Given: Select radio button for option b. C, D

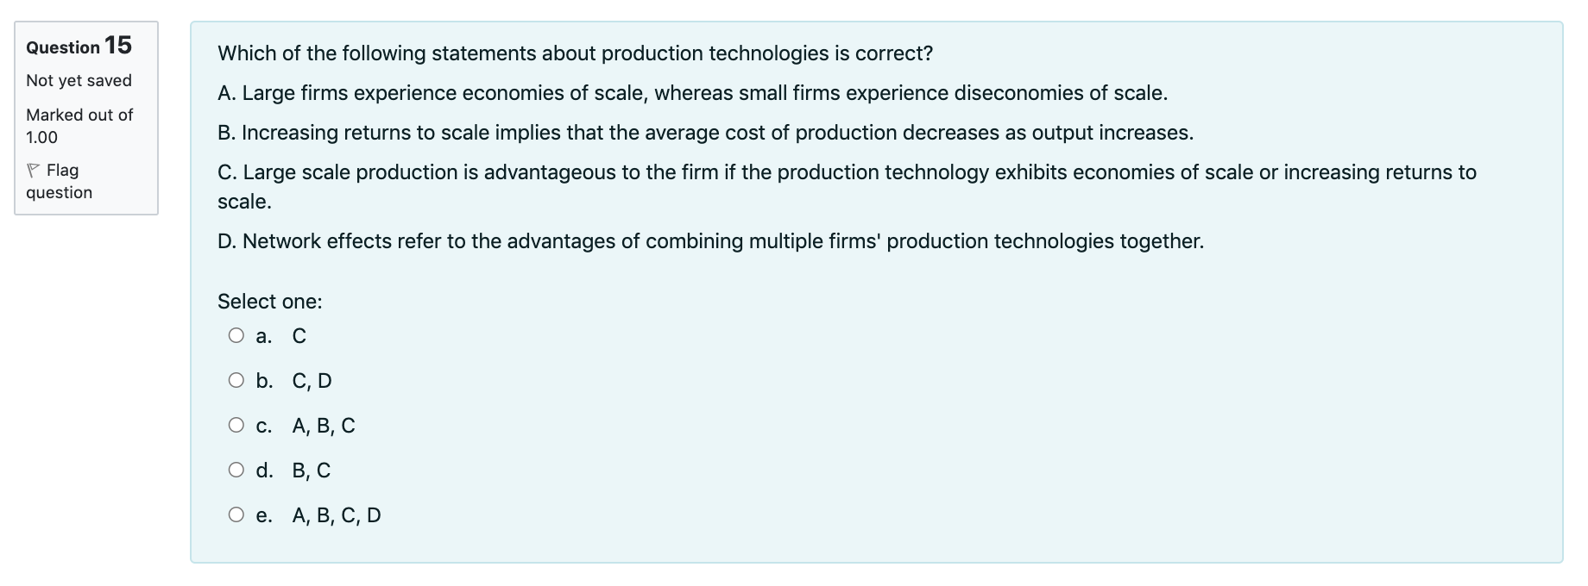Looking at the screenshot, I should (235, 380).
